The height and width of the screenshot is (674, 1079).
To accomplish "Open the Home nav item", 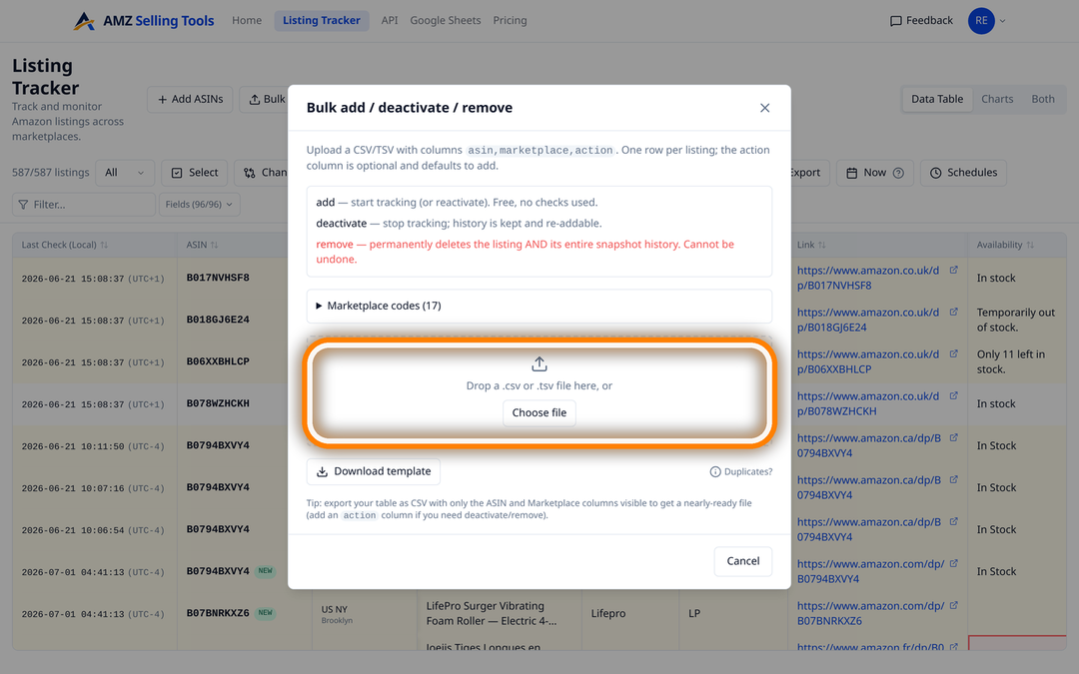I will click(247, 21).
